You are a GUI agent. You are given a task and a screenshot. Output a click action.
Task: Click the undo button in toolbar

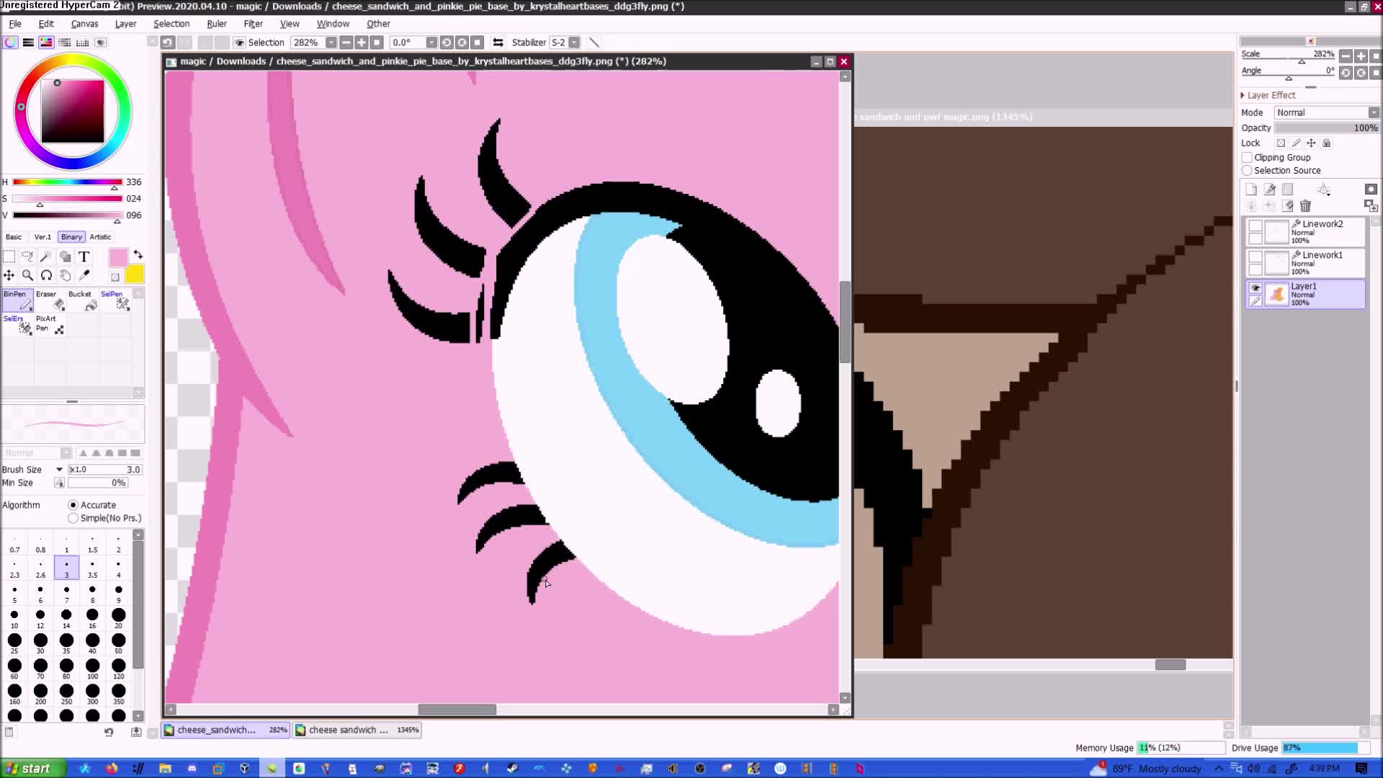pos(167,43)
